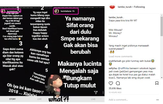Tap send arrow icon on right story
This screenshot has height=104, width=163.
96,92
